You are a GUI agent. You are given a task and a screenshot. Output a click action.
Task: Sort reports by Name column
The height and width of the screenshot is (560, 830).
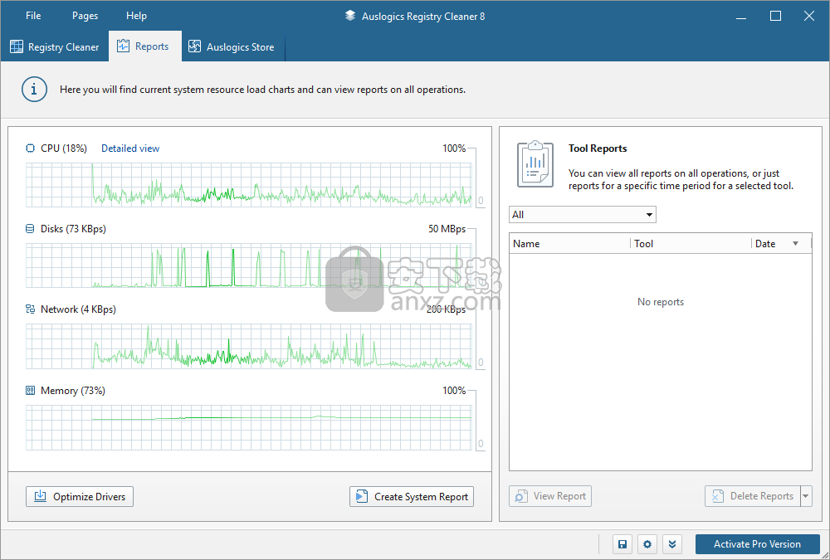click(x=569, y=243)
